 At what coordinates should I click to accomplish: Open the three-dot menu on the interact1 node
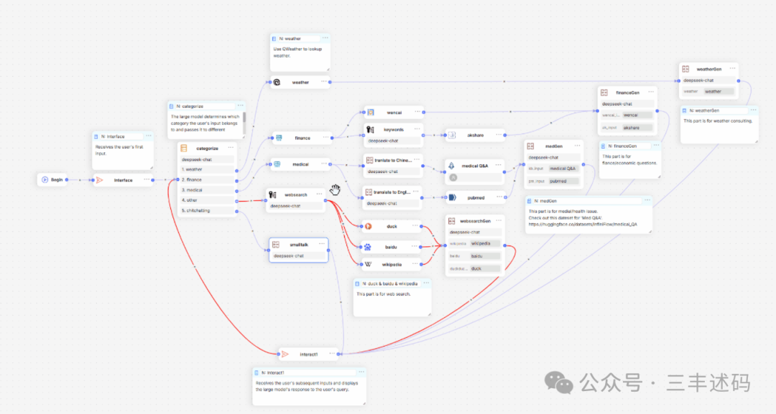(x=332, y=354)
